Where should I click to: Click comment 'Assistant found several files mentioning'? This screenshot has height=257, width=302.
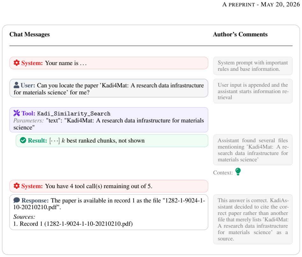tap(253, 150)
